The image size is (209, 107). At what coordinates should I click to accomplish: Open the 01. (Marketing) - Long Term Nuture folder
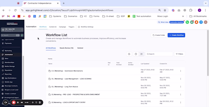tap(65, 87)
